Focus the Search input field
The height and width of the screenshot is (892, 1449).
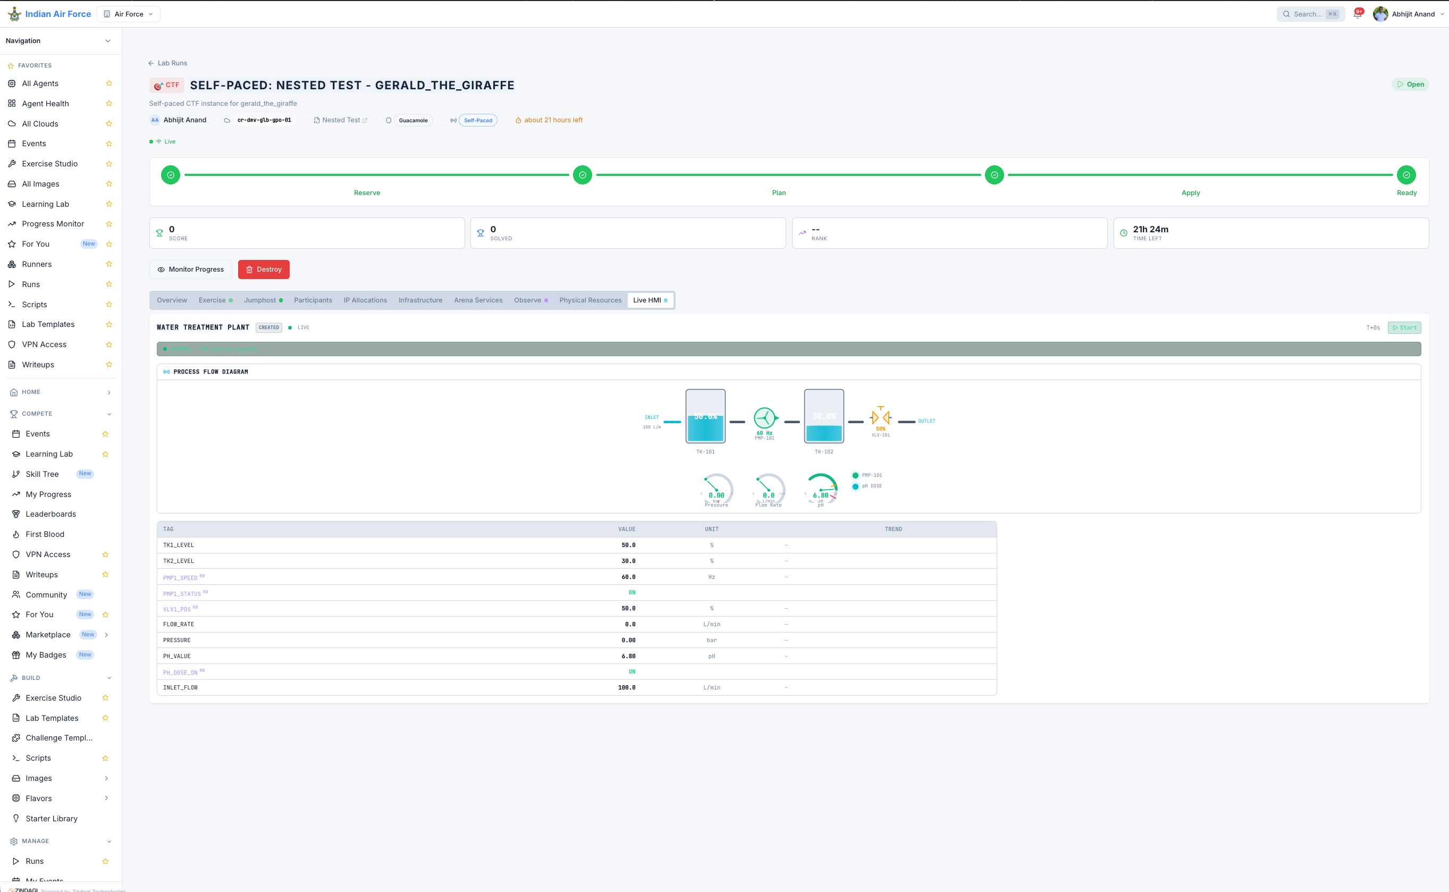1310,14
